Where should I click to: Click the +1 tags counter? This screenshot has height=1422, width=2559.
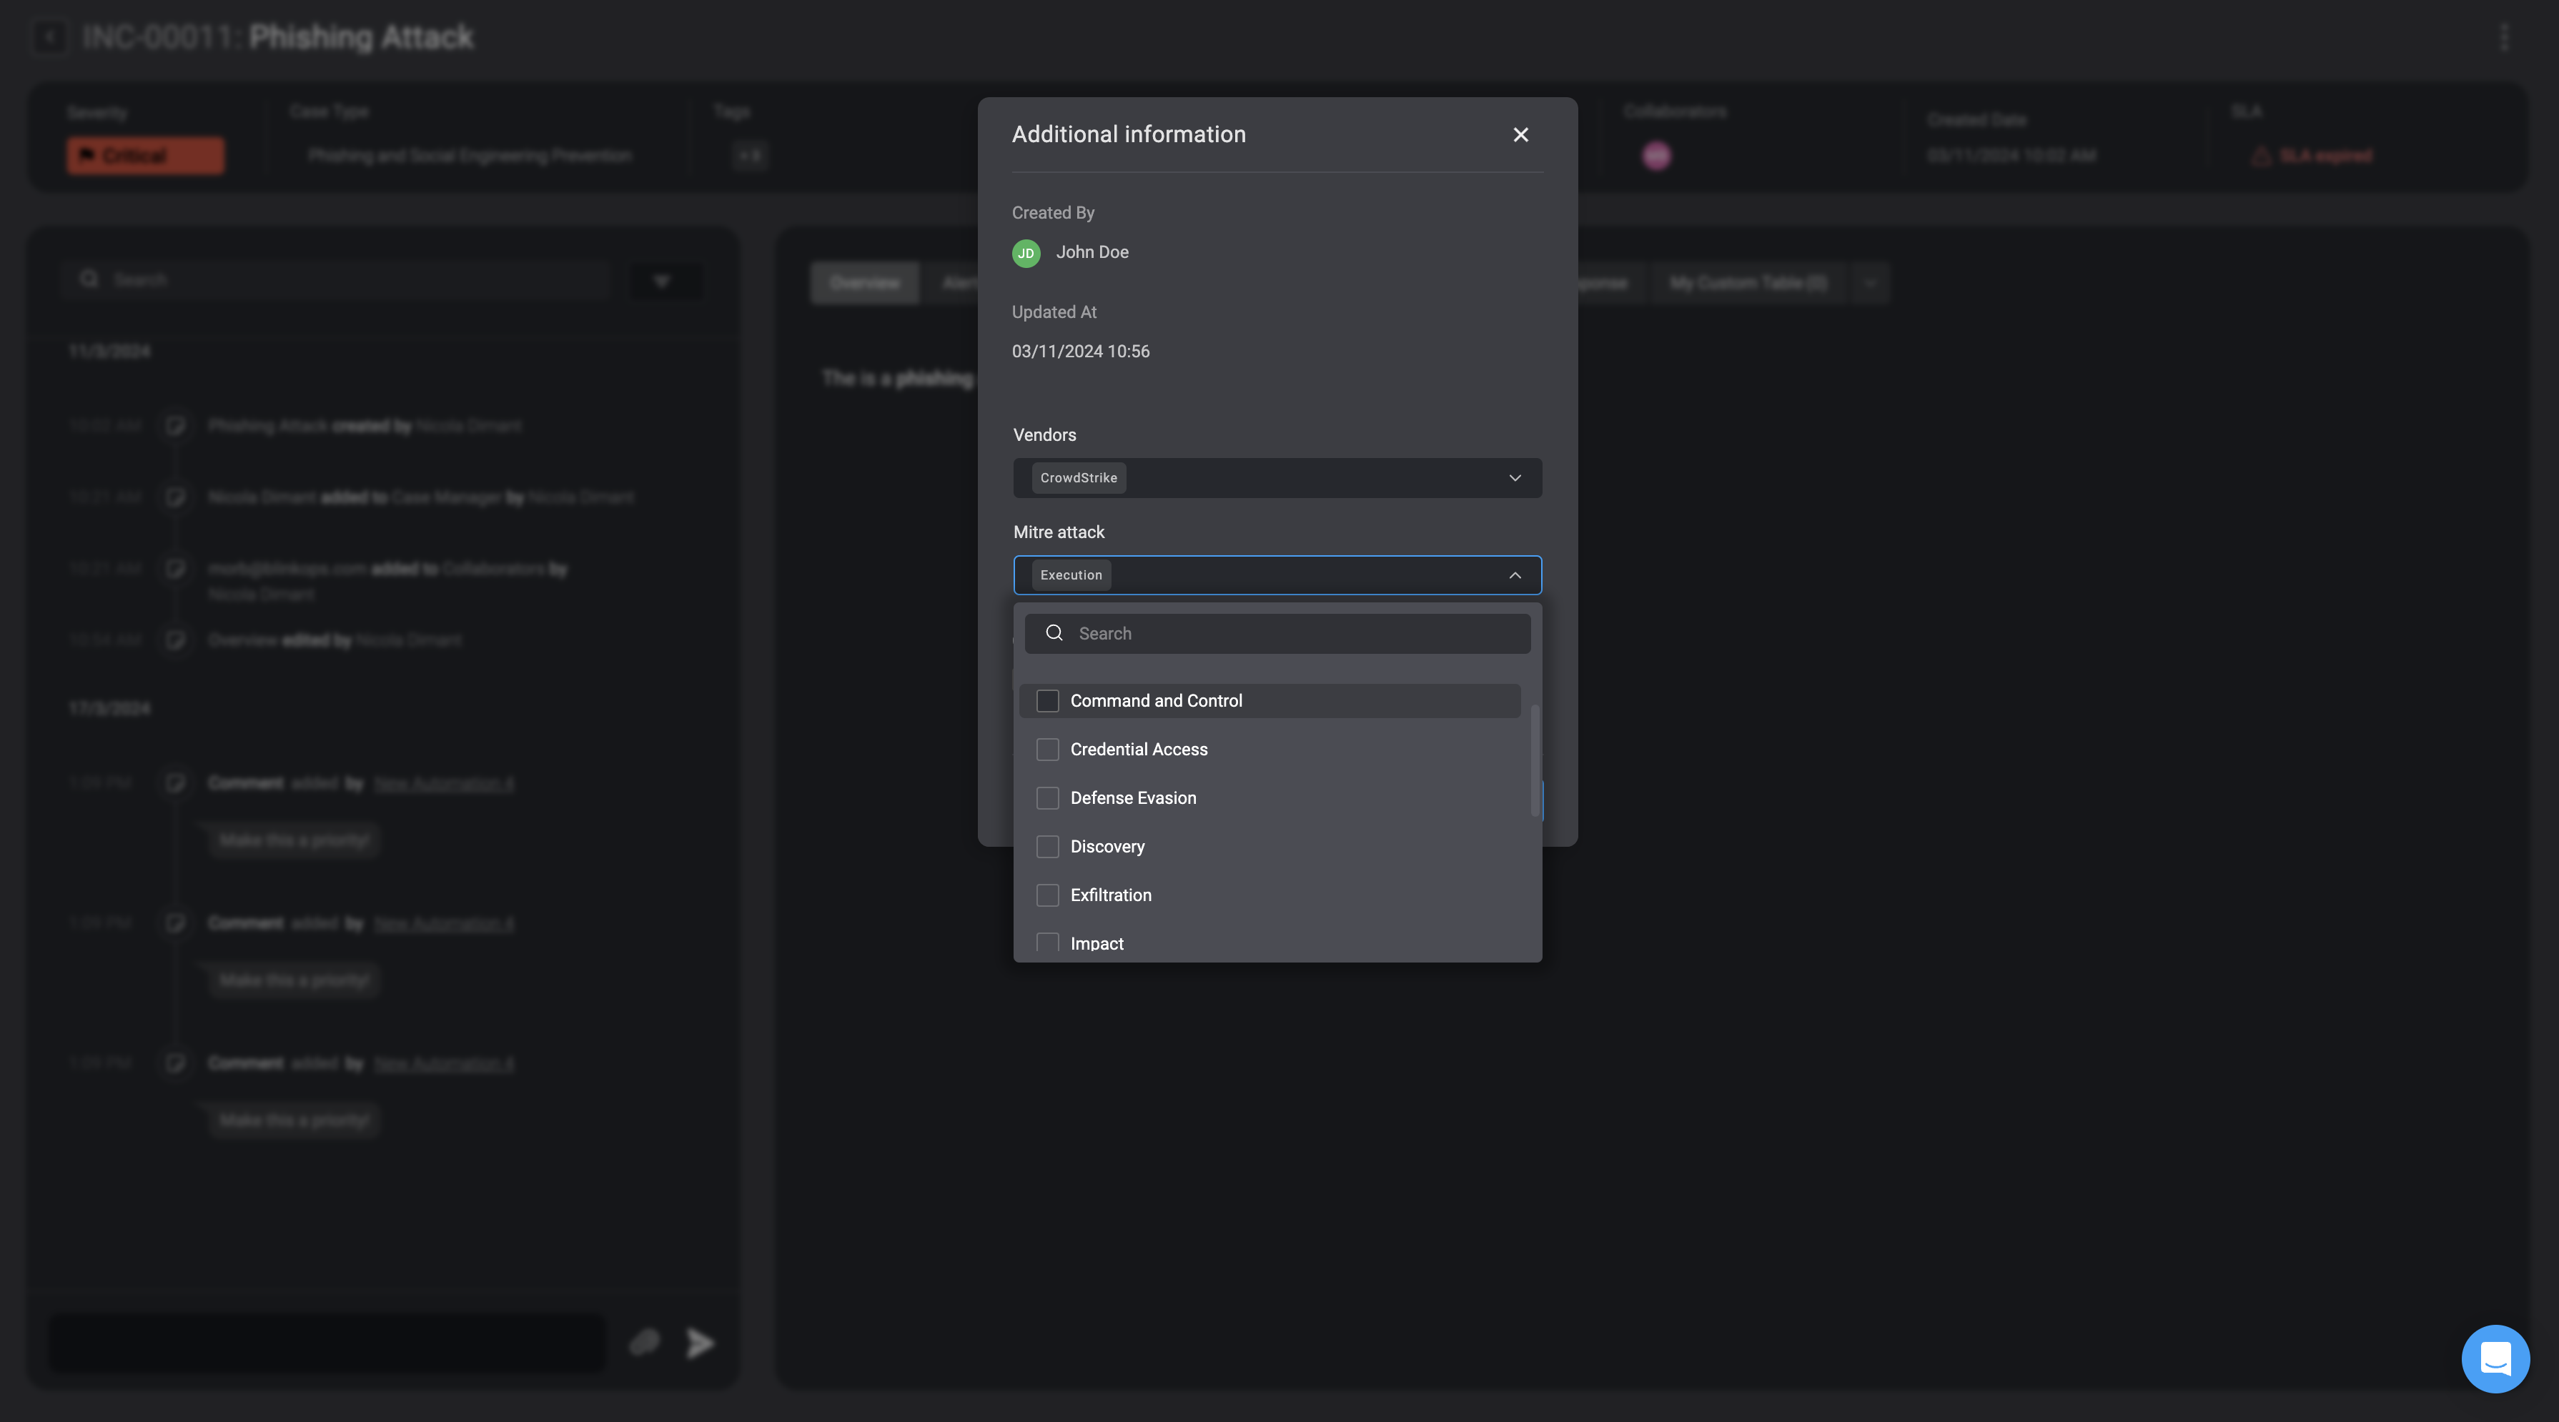pos(750,156)
